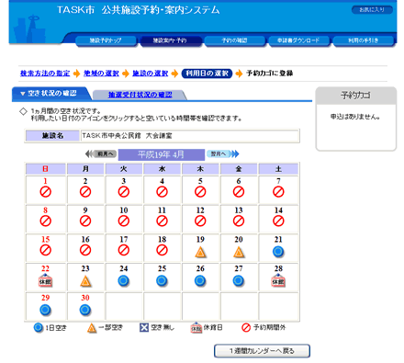The image size is (404, 363).
Task: Open the 施設案内・予約 navigation tab
Action: (x=170, y=40)
